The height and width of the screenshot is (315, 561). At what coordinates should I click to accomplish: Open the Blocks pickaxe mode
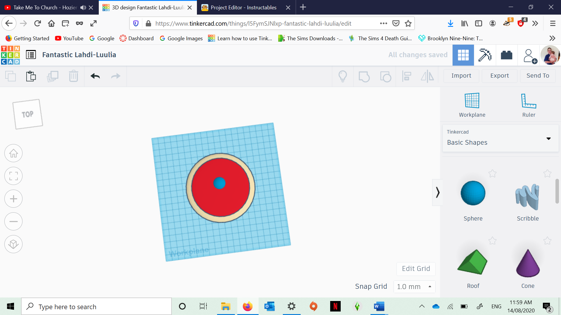tap(485, 55)
